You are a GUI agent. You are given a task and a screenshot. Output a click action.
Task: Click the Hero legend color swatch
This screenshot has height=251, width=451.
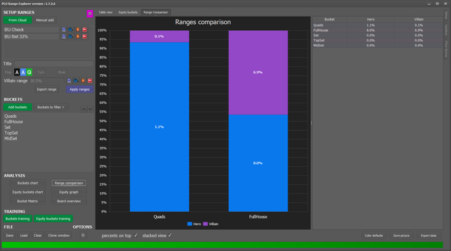189,224
